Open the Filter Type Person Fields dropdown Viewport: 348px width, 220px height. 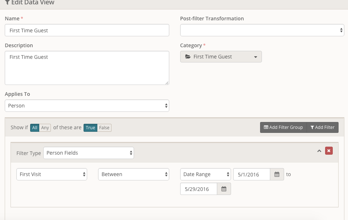(x=88, y=153)
